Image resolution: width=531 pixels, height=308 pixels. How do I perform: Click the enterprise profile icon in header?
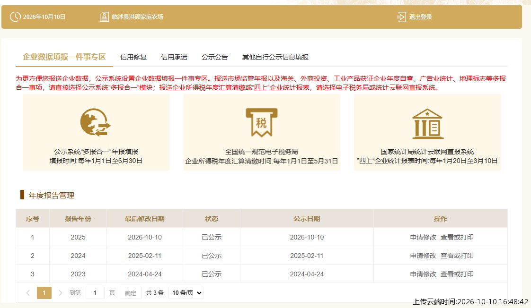pos(104,17)
